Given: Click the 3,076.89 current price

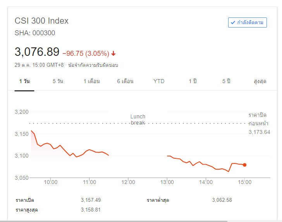Looking at the screenshot, I should [37, 52].
